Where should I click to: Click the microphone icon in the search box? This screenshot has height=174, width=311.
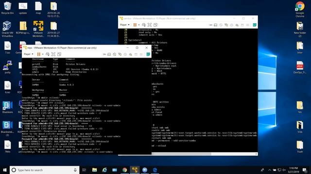75,170
